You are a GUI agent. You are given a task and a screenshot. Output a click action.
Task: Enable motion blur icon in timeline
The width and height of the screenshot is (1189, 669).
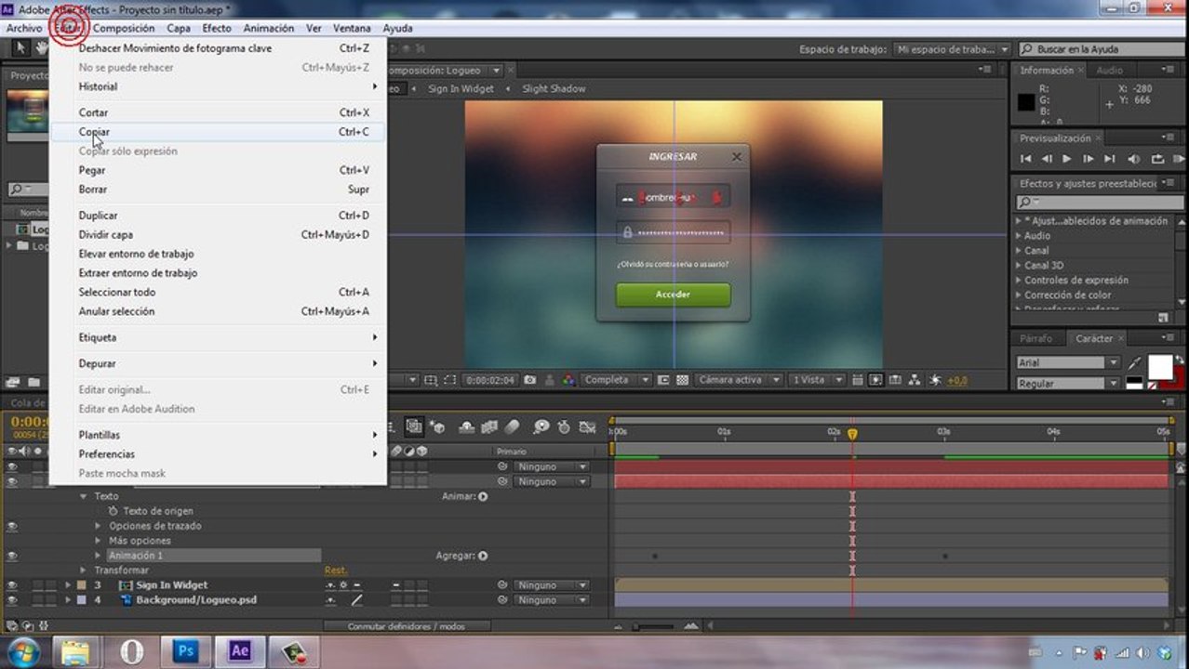[512, 427]
